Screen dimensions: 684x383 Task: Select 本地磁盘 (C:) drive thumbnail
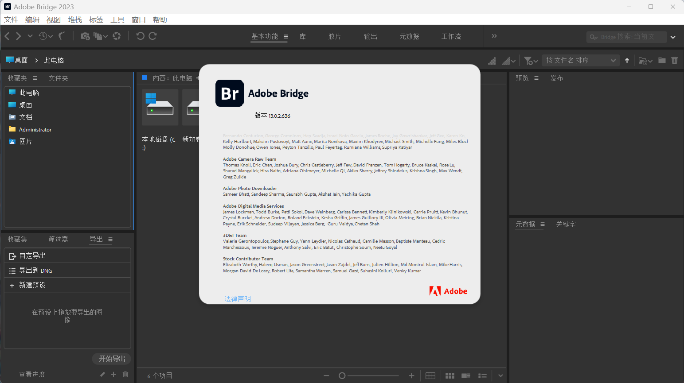(x=160, y=107)
